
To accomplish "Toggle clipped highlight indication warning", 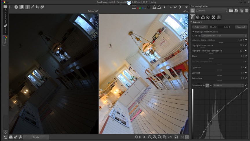I will (154, 7).
